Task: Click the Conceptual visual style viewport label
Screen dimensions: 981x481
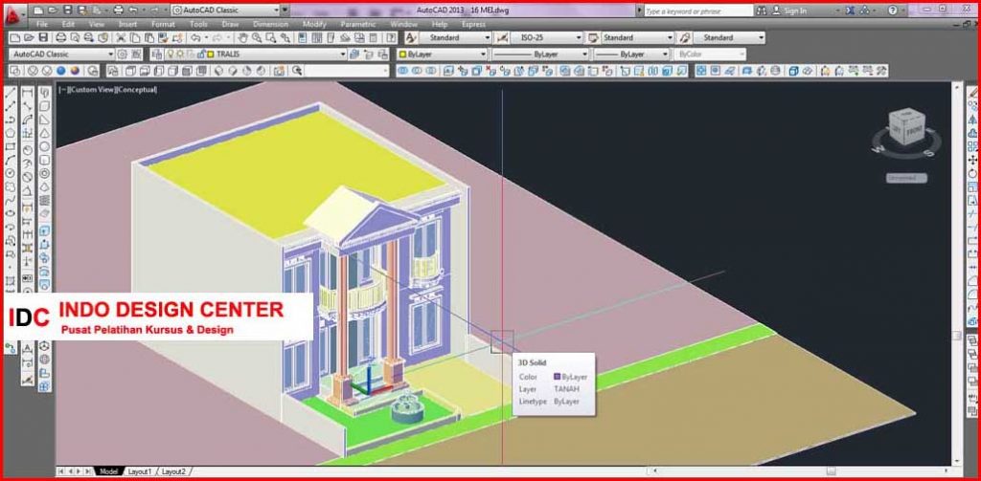Action: (x=137, y=90)
